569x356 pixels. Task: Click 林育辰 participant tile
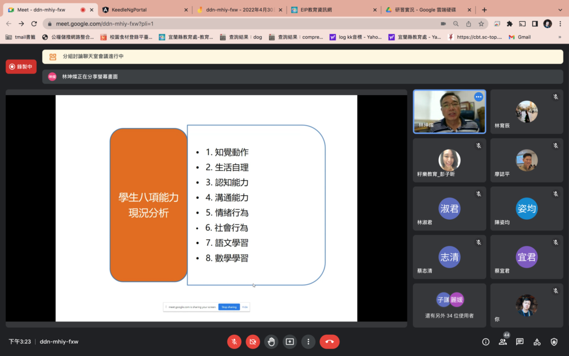(x=527, y=111)
